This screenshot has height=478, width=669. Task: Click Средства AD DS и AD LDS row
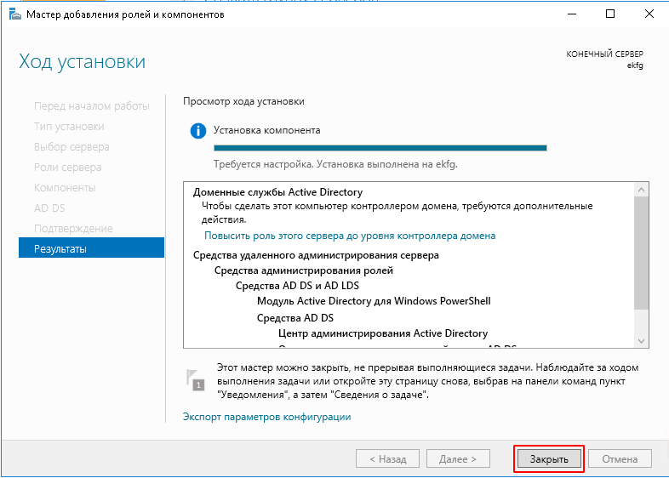[x=297, y=285]
